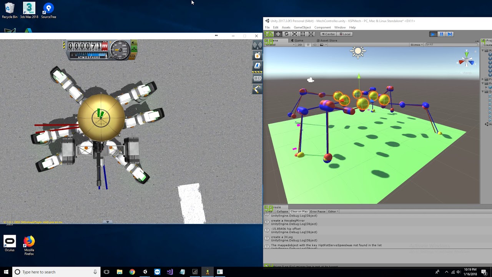Click the KSP BD Armory icon

click(257, 78)
